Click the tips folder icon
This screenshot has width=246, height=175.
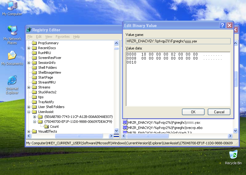34,97
